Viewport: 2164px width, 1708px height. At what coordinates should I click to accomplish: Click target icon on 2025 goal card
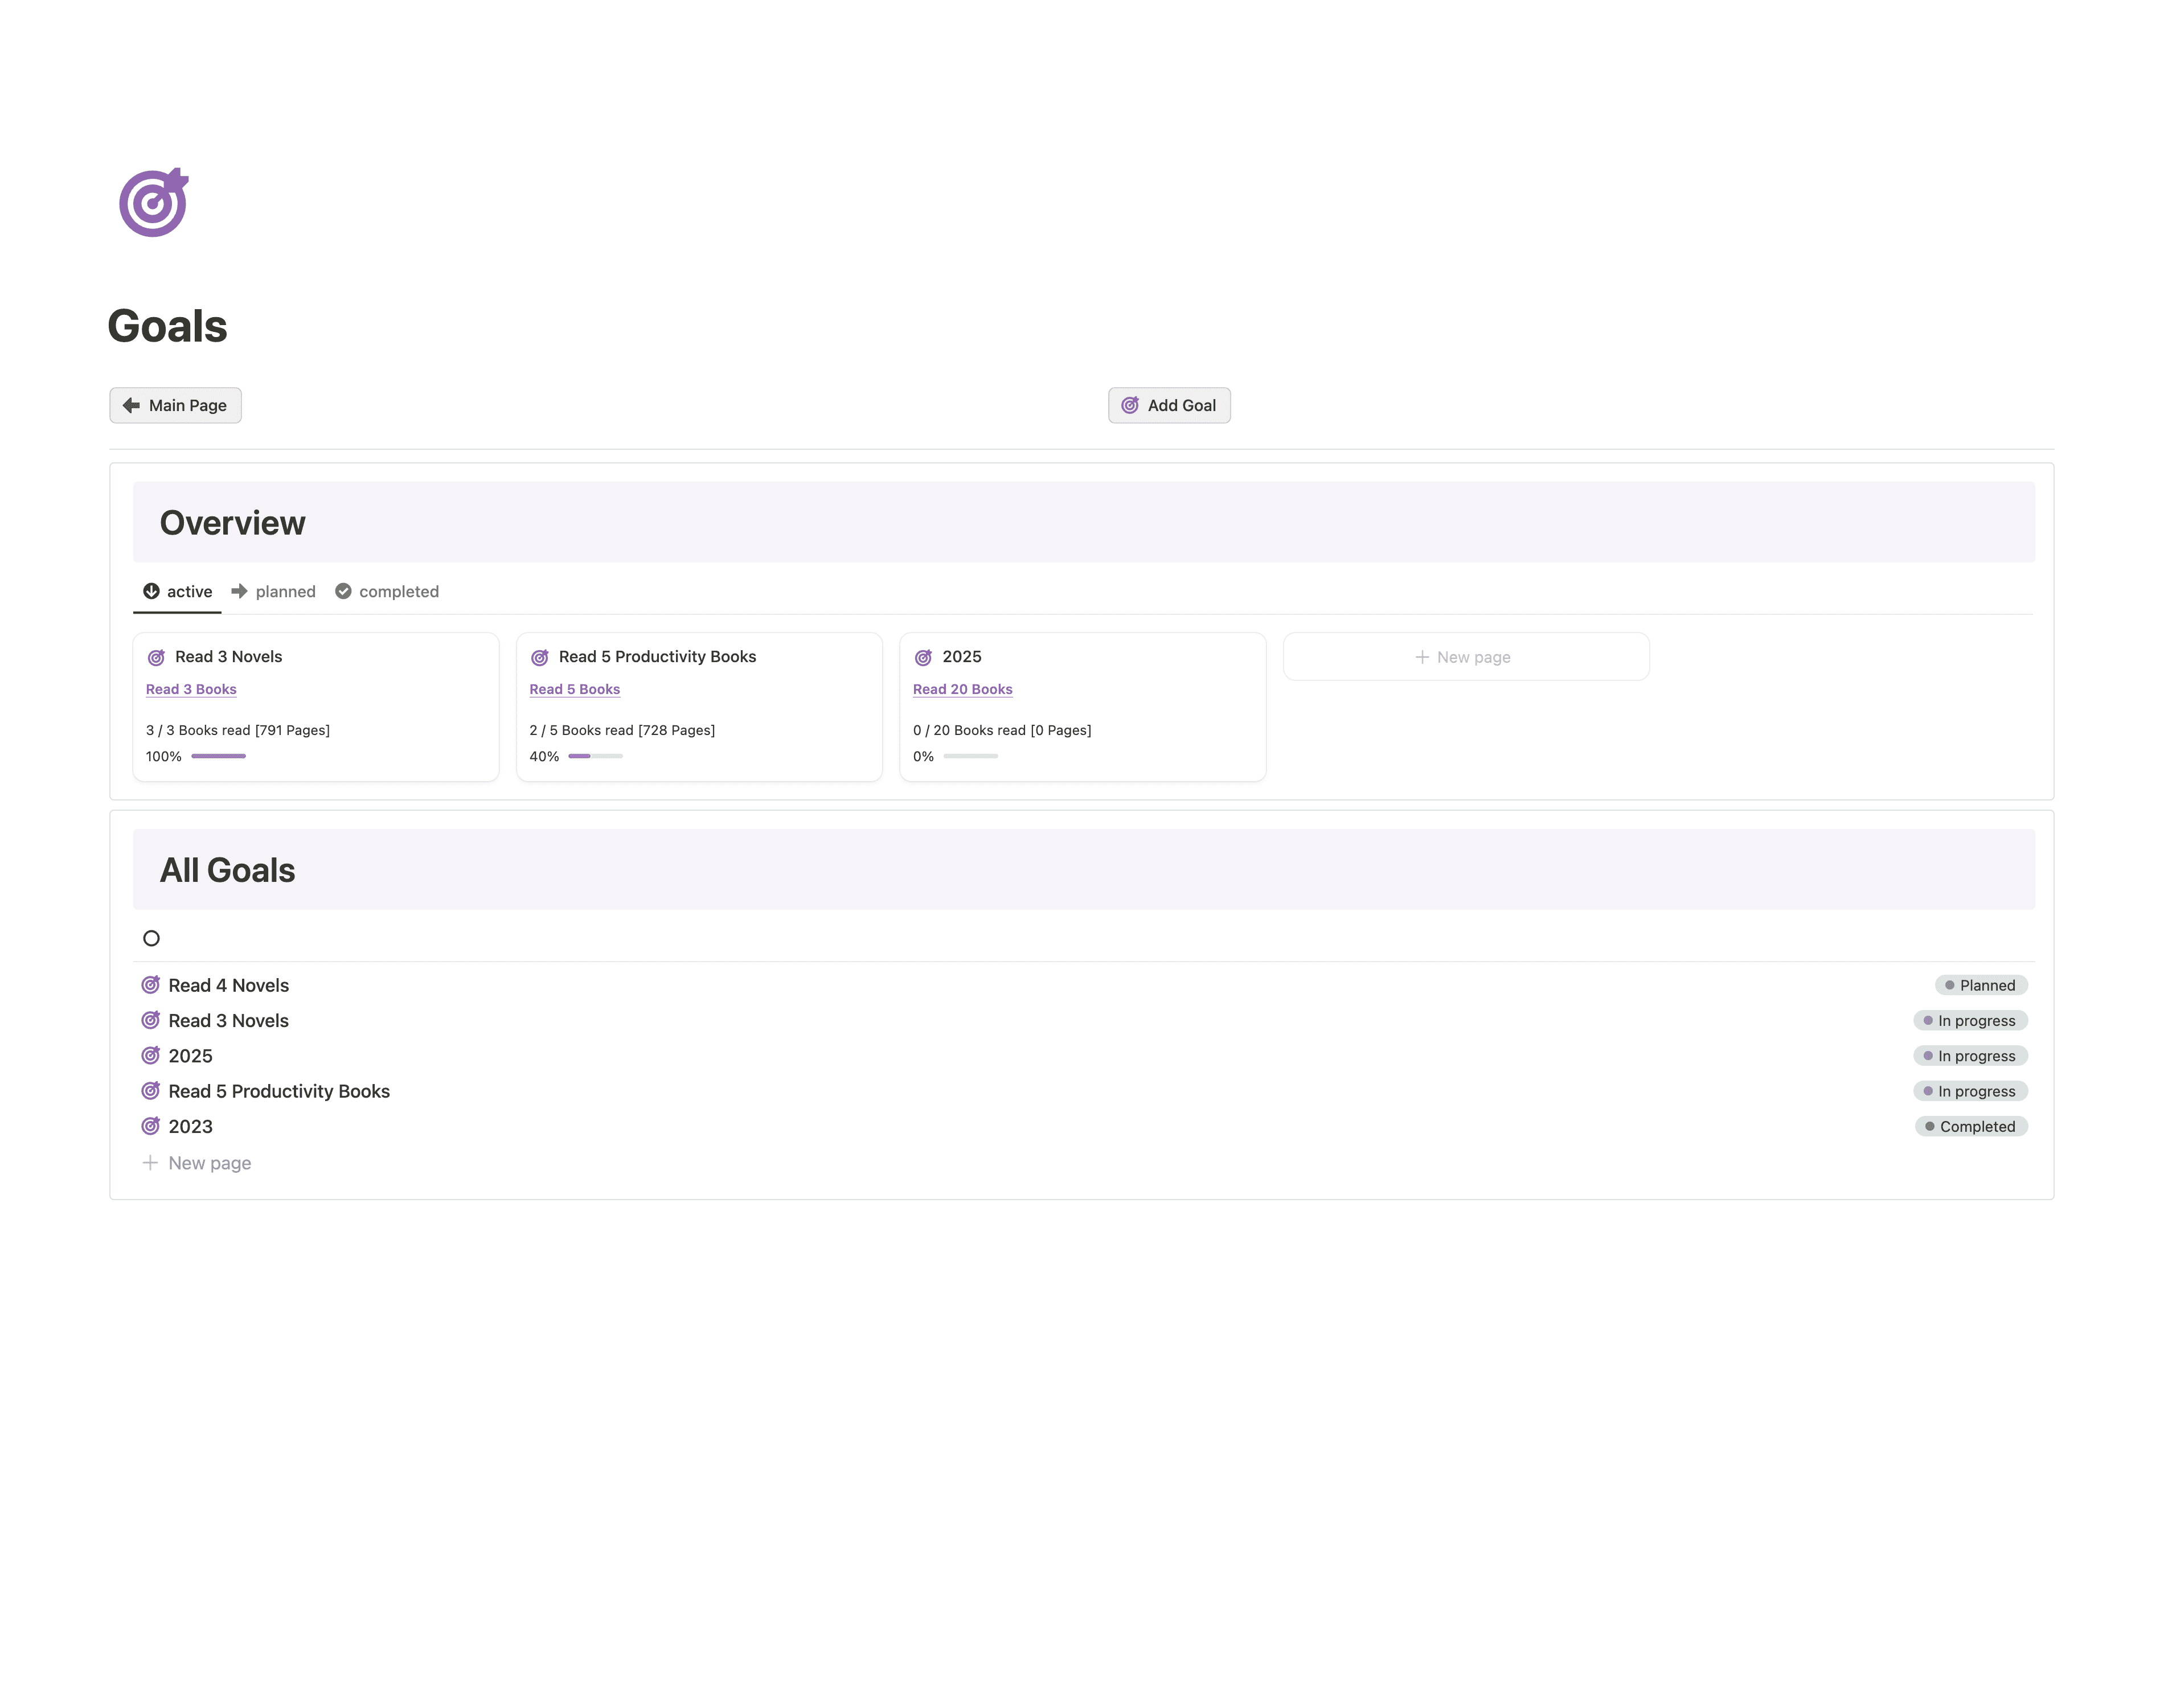(924, 657)
